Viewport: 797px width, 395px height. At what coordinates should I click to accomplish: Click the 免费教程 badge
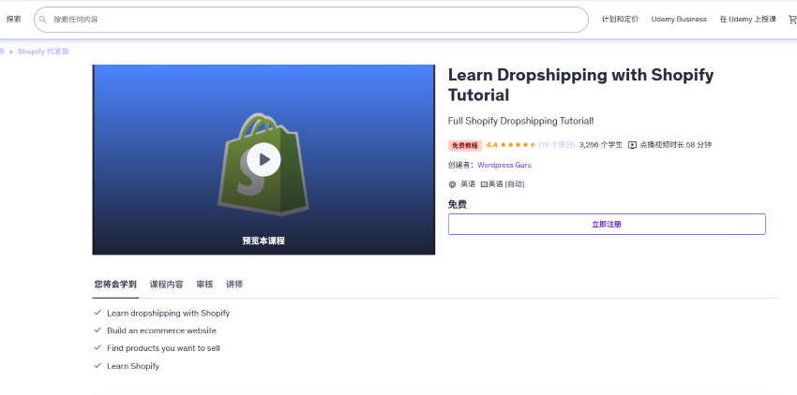tap(464, 145)
